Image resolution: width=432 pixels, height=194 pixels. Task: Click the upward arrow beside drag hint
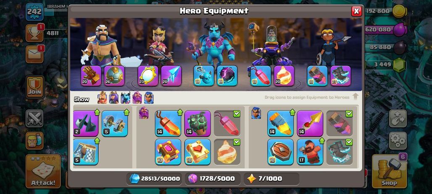pos(356,97)
